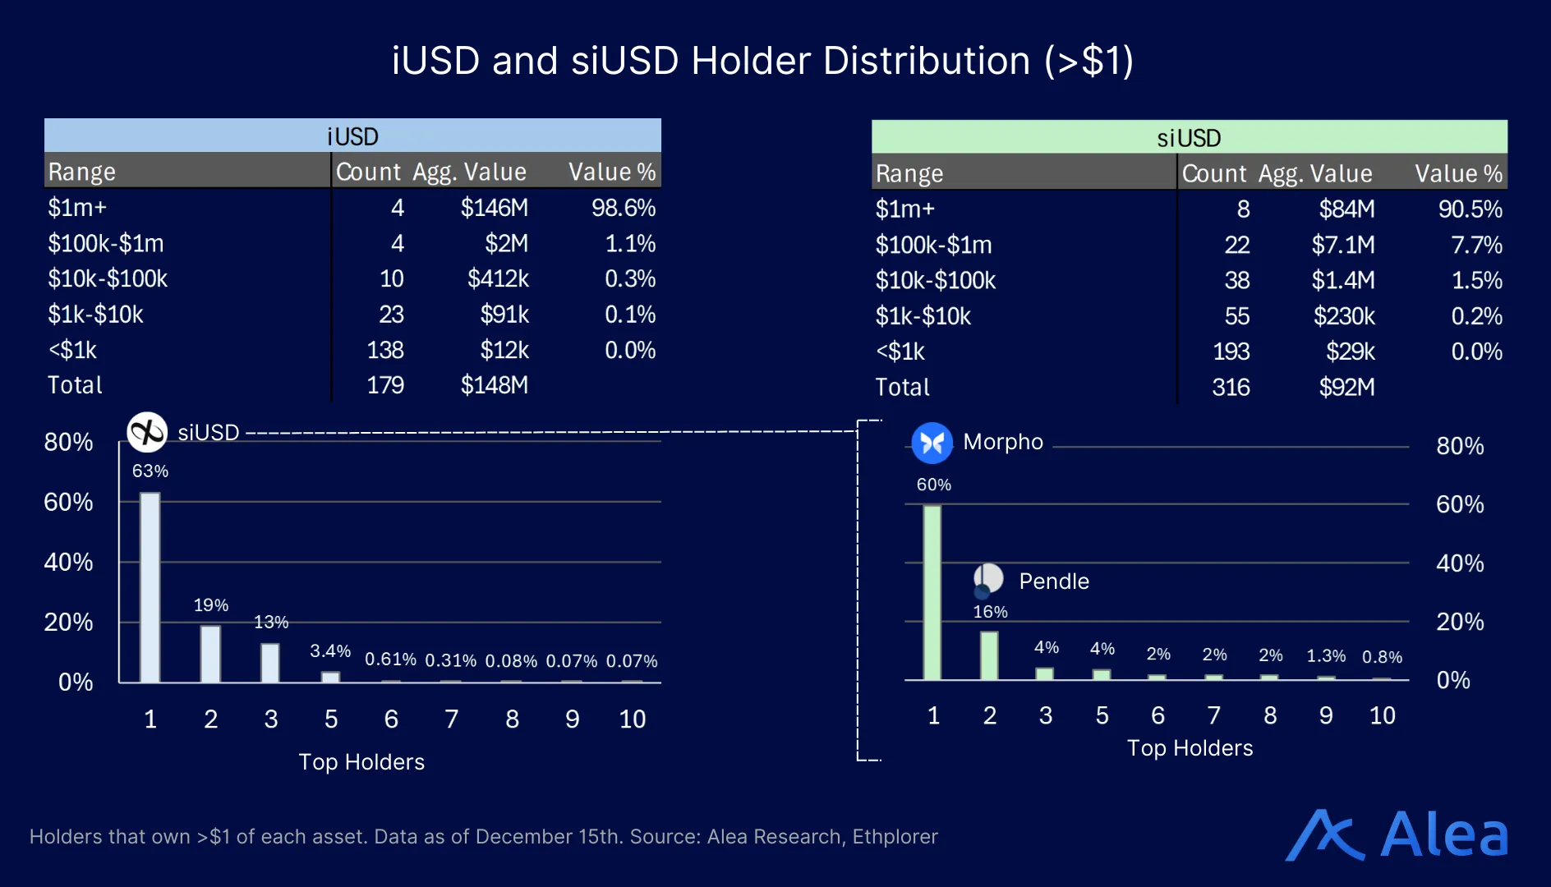Select the $1m+ row in iUSD table
This screenshot has height=887, width=1551.
click(x=78, y=208)
